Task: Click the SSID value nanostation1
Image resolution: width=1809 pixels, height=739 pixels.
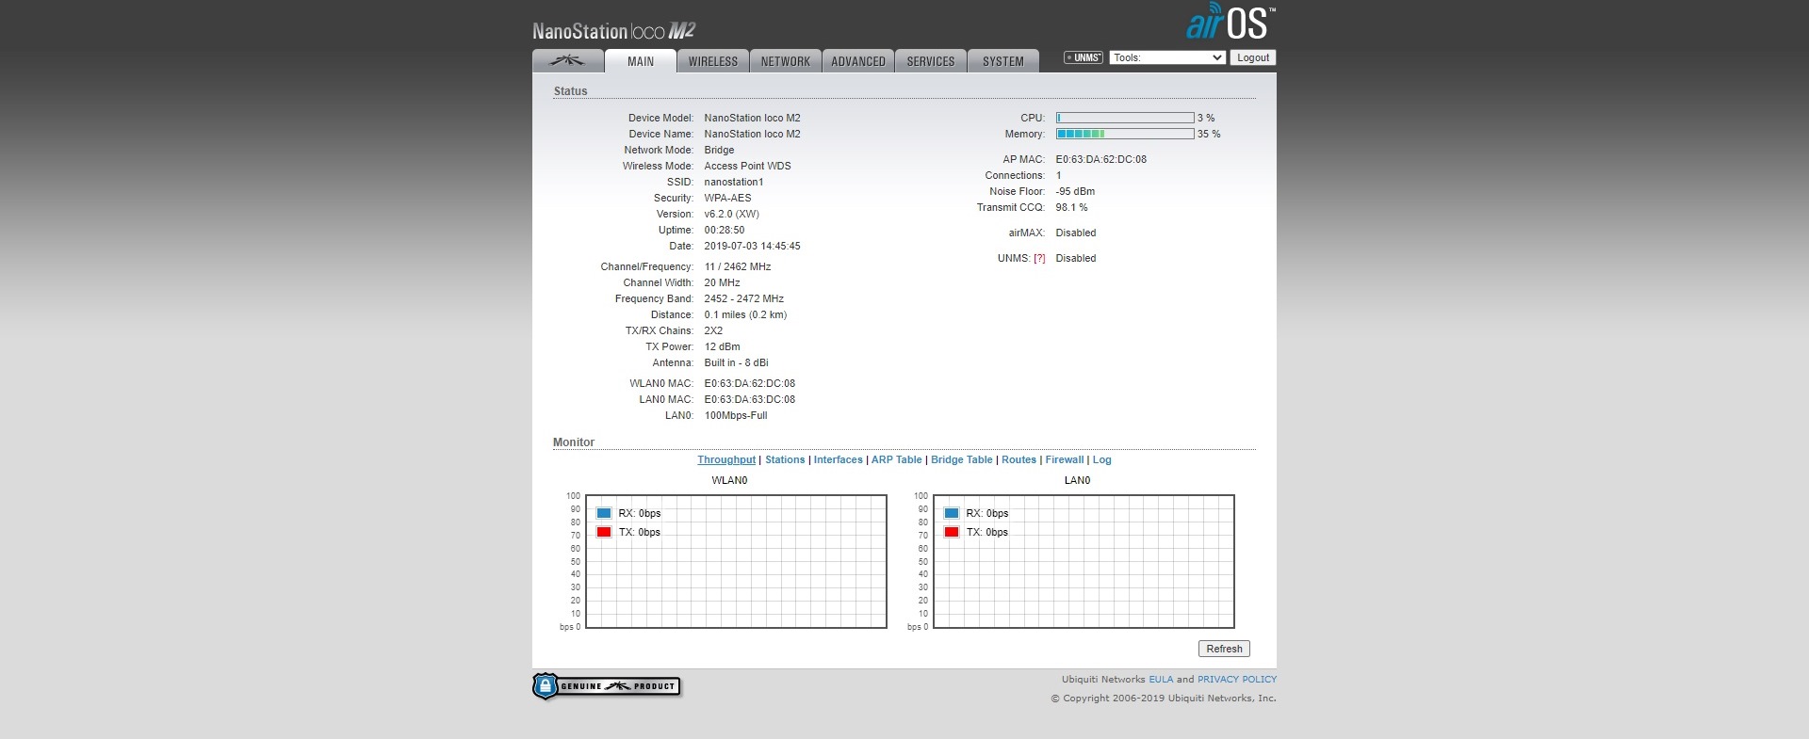Action: point(734,182)
